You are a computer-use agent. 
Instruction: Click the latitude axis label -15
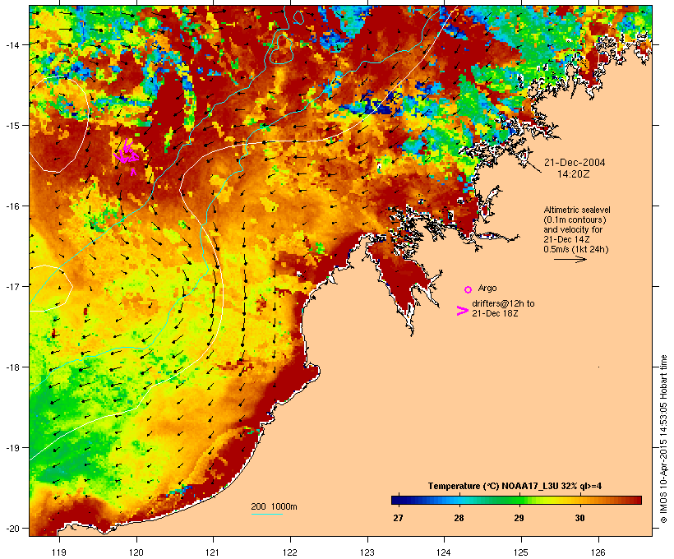(12, 125)
